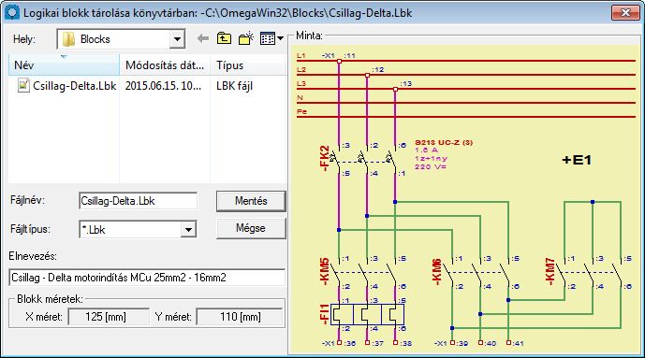Click the Mentés button
Image resolution: width=645 pixels, height=358 pixels.
pyautogui.click(x=251, y=201)
